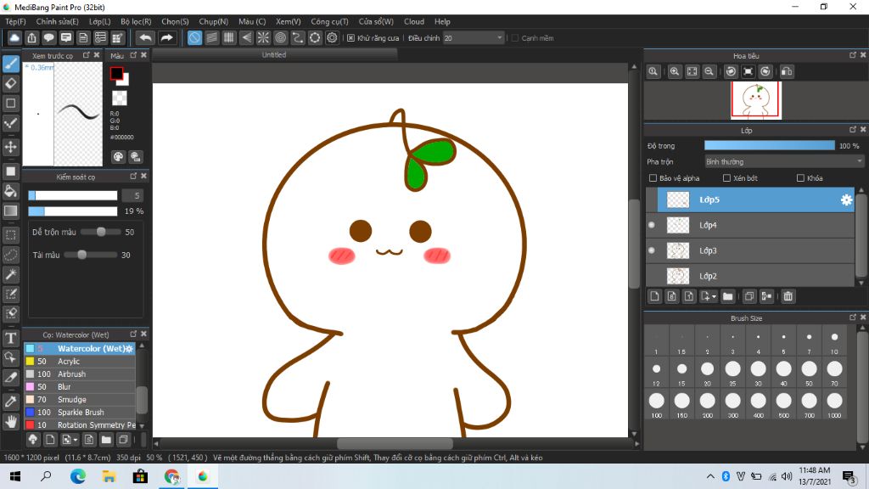Turn off snap using the highlighted snap-off icon
The image size is (869, 489).
tap(194, 37)
